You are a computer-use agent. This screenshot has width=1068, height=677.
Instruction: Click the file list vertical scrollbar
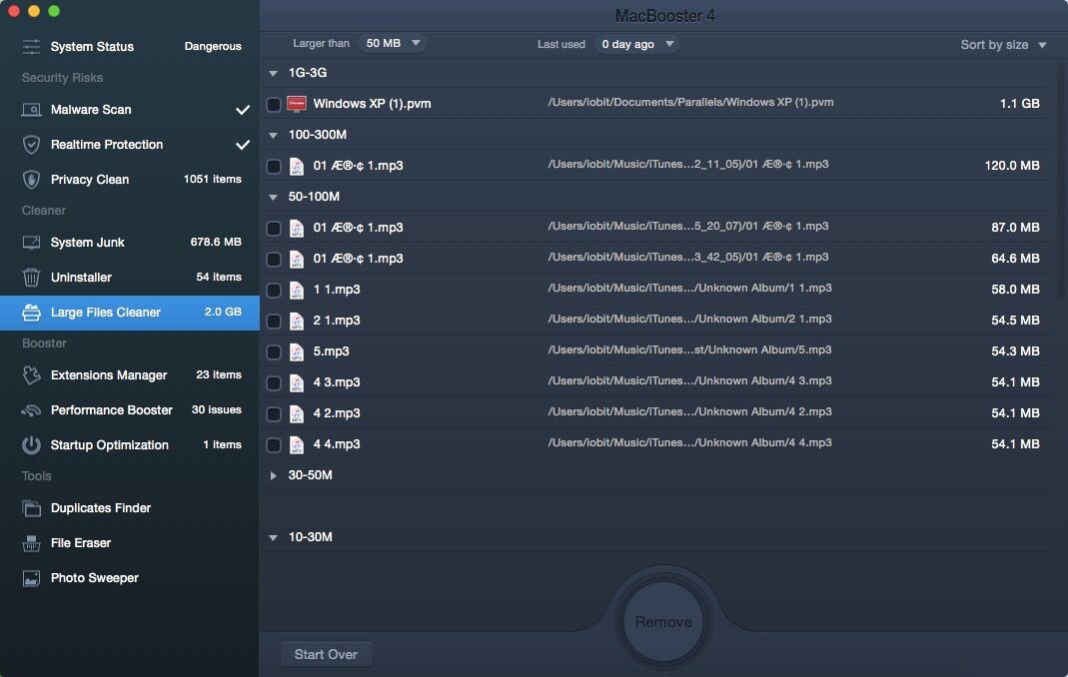(1061, 181)
